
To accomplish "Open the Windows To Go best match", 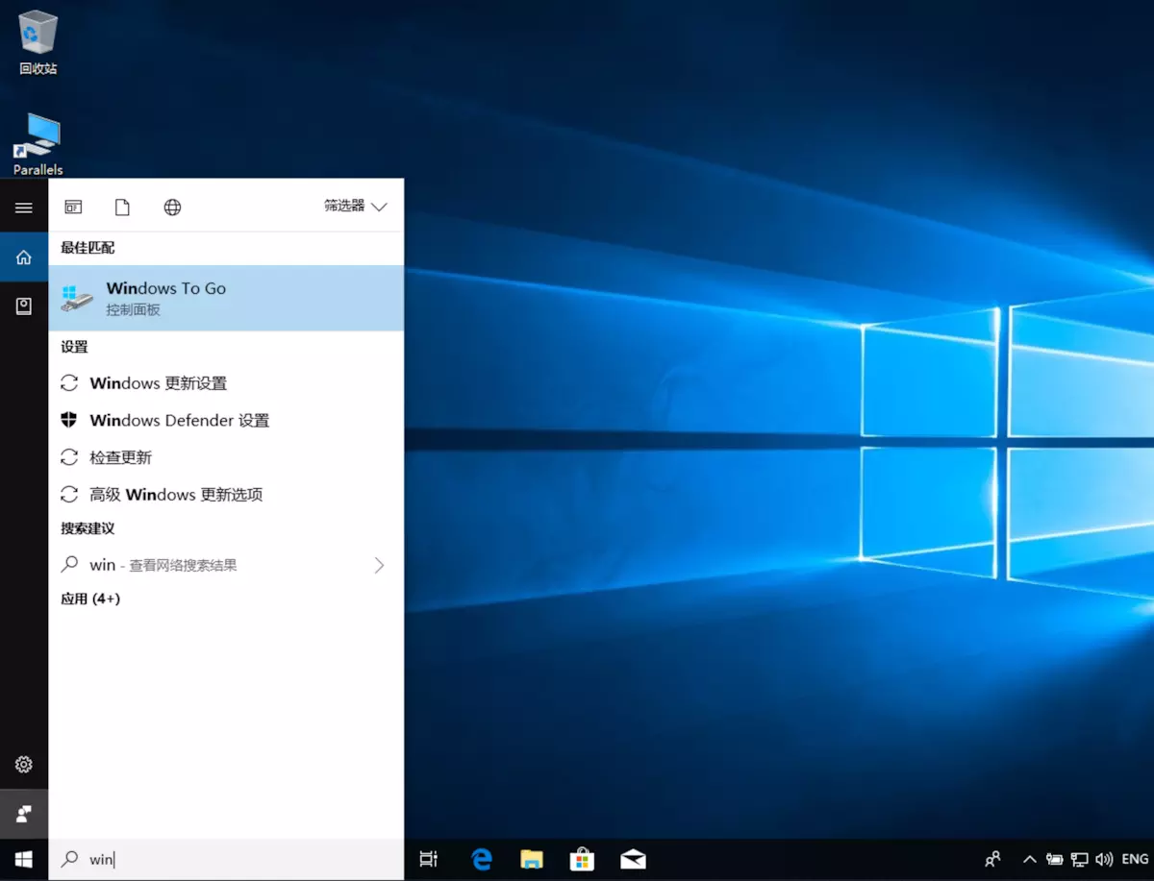I will (x=226, y=298).
